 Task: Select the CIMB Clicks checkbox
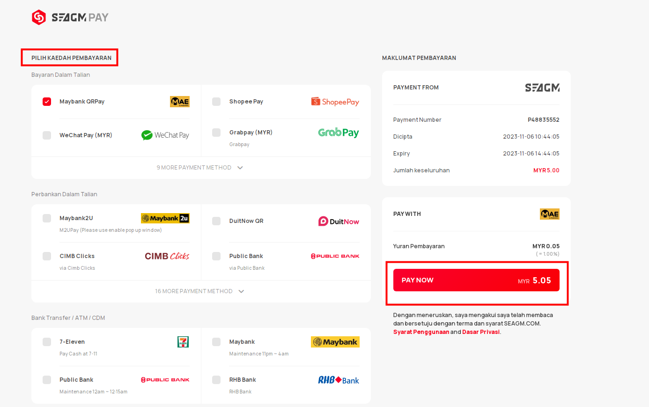pos(47,256)
